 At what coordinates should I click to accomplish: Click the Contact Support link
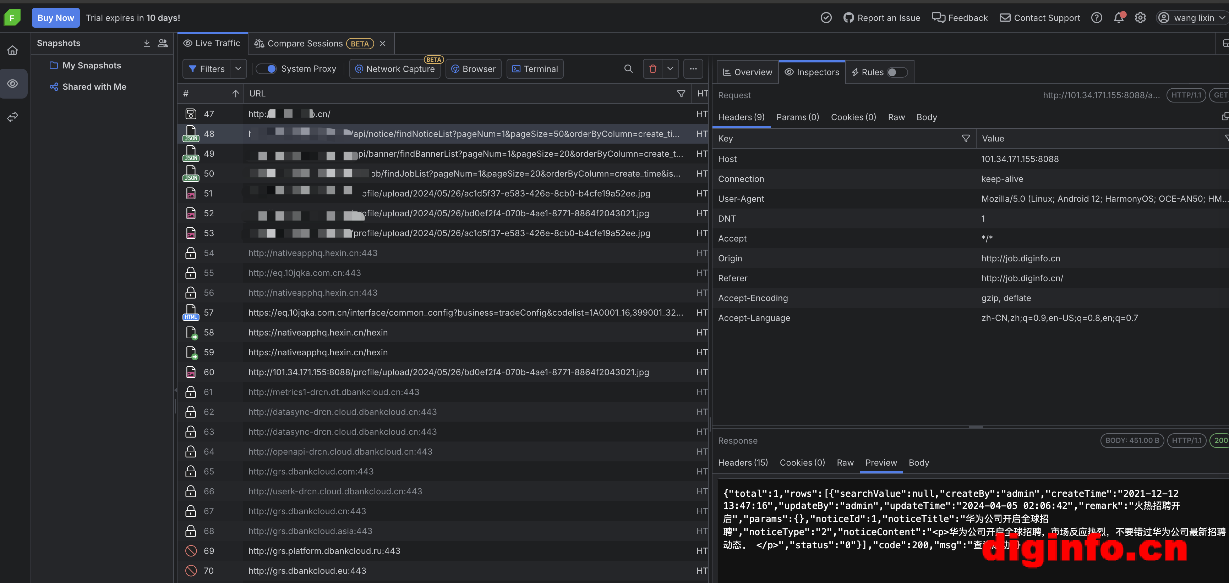1039,18
